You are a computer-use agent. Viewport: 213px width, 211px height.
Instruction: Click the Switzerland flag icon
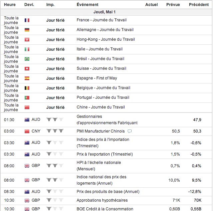pyautogui.click(x=27, y=69)
